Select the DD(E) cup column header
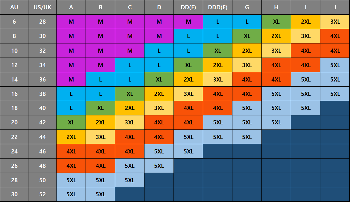Image resolution: width=350 pixels, height=202 pixels. pyautogui.click(x=188, y=7)
